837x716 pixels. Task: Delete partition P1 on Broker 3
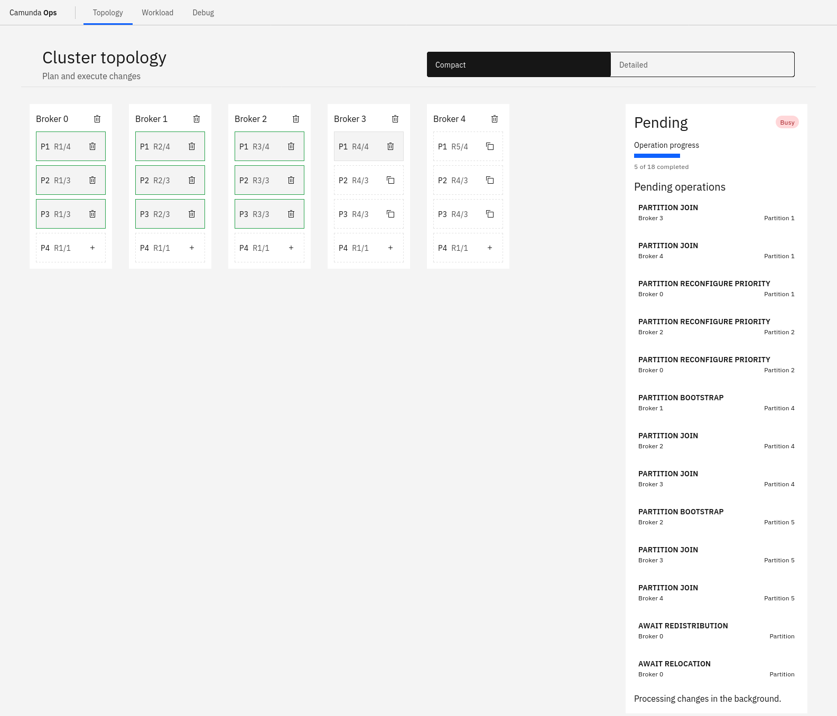pyautogui.click(x=390, y=146)
